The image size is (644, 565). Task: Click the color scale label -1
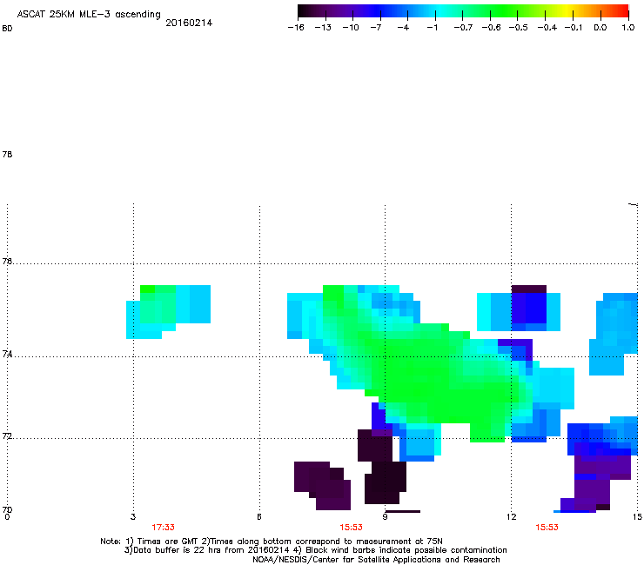[432, 28]
